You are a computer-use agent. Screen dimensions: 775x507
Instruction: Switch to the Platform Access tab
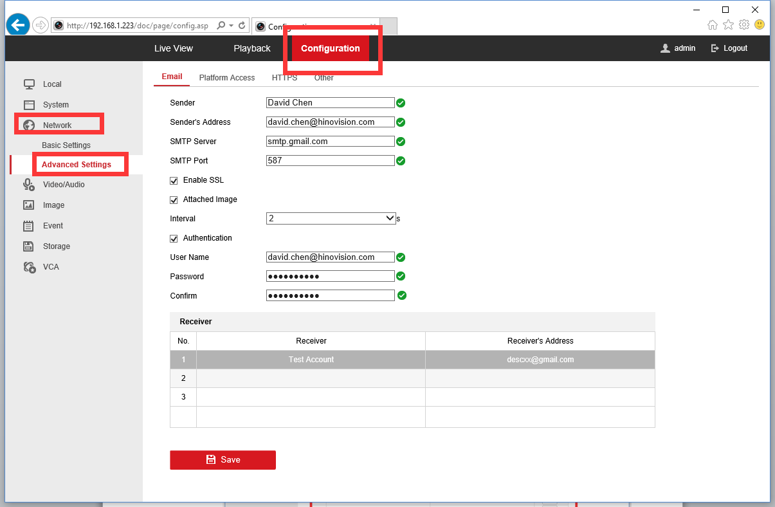click(x=226, y=78)
